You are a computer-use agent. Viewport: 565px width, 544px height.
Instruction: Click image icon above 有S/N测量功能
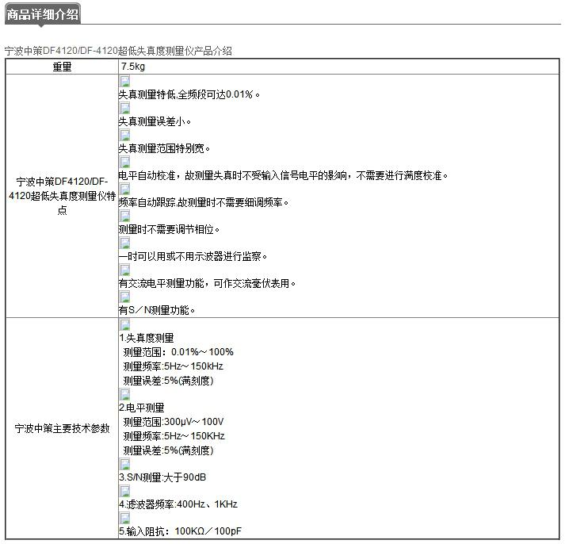(124, 297)
